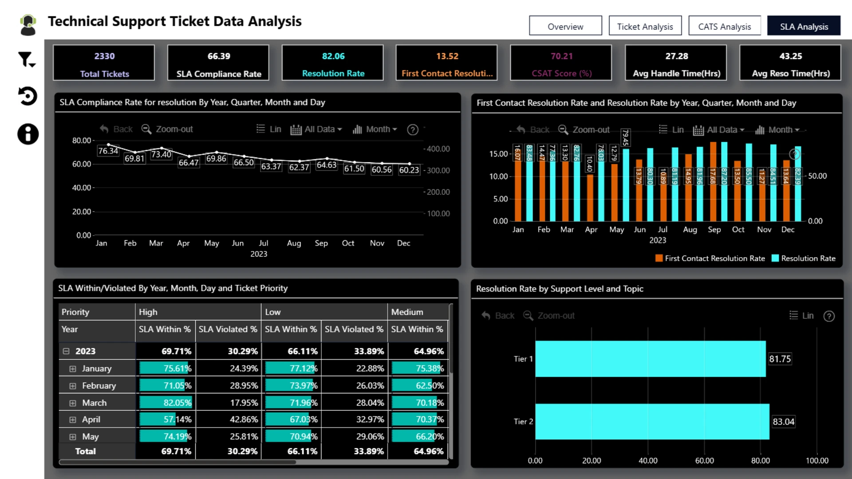The width and height of the screenshot is (852, 479).
Task: Click the Overview button
Action: pos(565,26)
